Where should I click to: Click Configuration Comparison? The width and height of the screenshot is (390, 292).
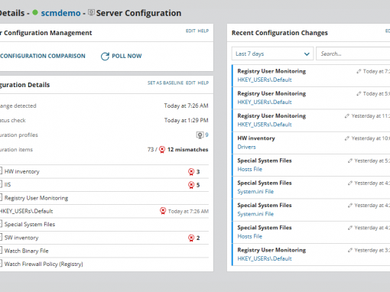point(43,56)
